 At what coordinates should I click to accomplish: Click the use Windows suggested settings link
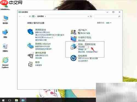88,58
